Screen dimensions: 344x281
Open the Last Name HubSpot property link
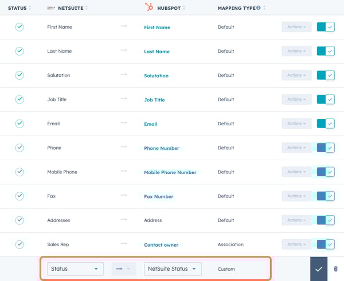click(157, 52)
